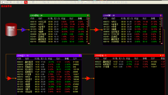
Task: Collapse the LSVK倒T panel with its red arrow
Action: (161, 15)
